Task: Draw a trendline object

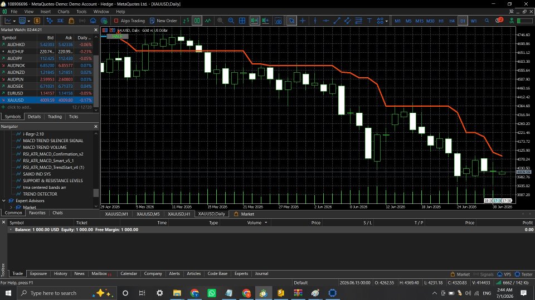Action: coord(337,21)
